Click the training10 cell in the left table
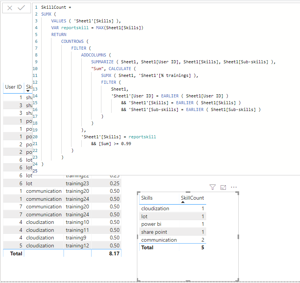 click(x=77, y=222)
